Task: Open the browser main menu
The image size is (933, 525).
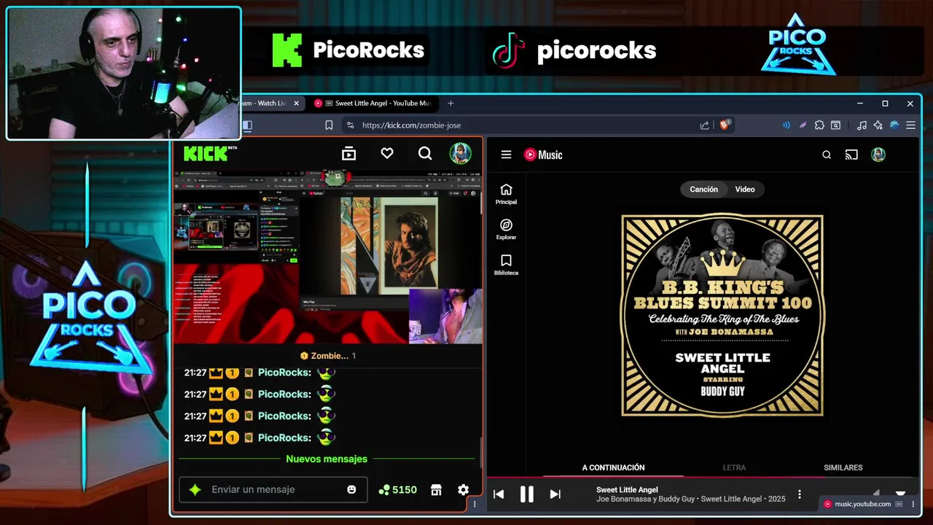Action: (x=910, y=125)
